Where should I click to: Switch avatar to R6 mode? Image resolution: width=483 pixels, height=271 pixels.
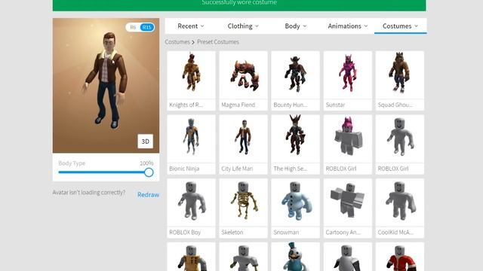click(x=133, y=27)
